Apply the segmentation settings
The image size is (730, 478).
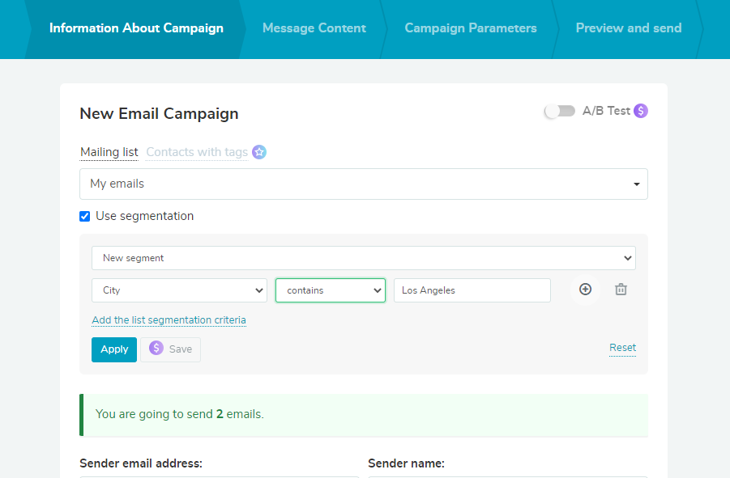coord(113,349)
